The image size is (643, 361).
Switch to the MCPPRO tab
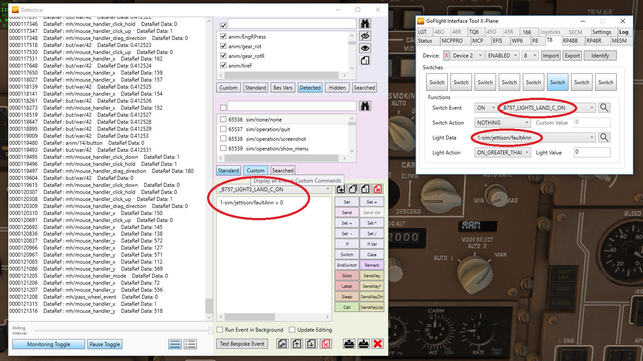[x=452, y=41]
